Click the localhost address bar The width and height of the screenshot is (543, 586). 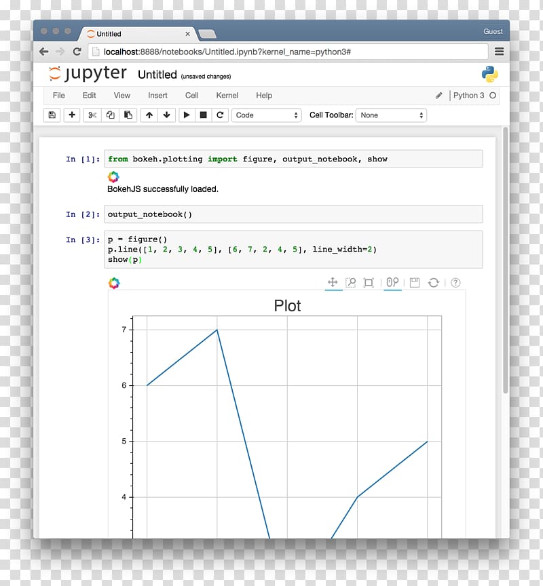coord(288,52)
